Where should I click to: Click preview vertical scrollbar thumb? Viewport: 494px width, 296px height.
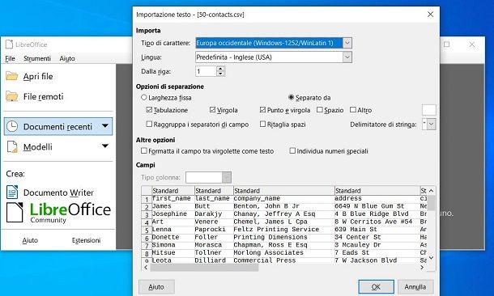click(x=432, y=203)
